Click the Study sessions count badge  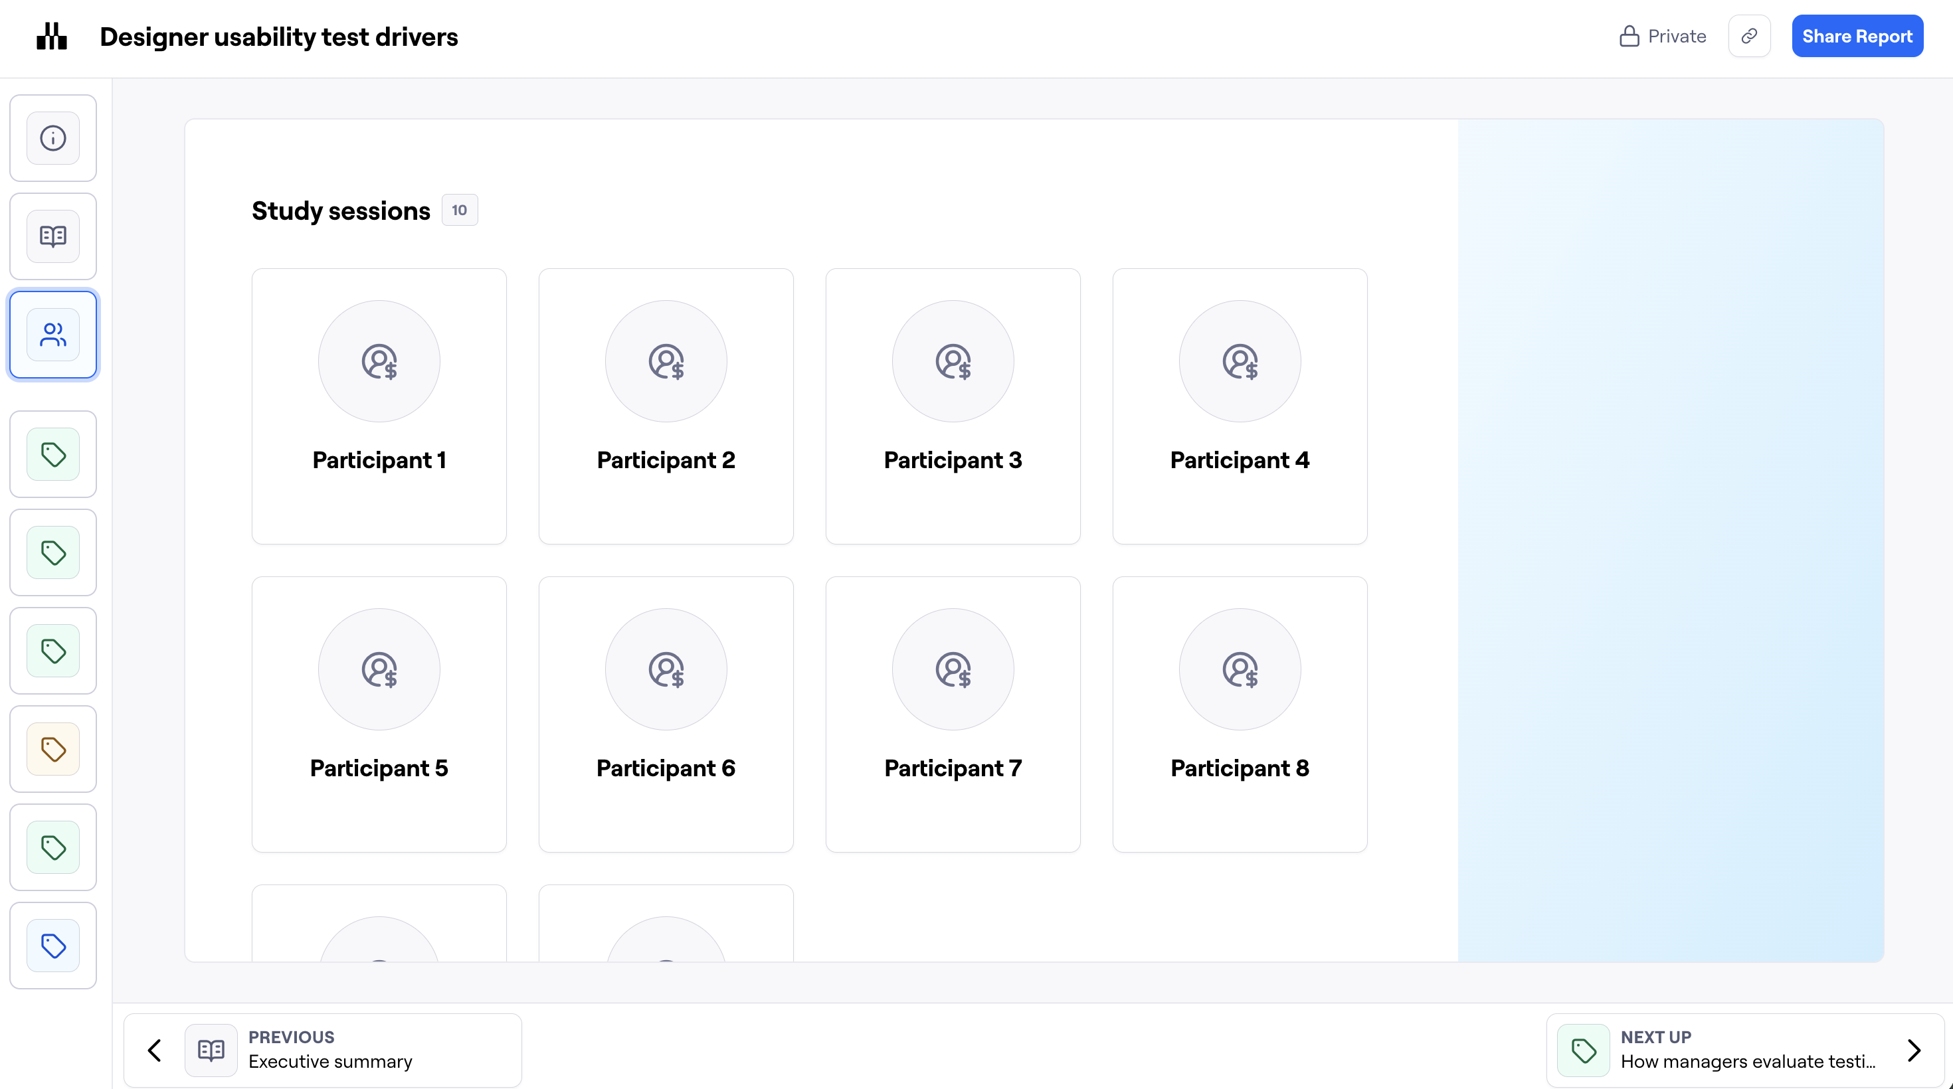pyautogui.click(x=460, y=210)
